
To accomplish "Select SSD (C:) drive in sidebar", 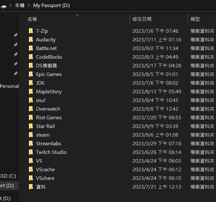I will click(x=8, y=176).
